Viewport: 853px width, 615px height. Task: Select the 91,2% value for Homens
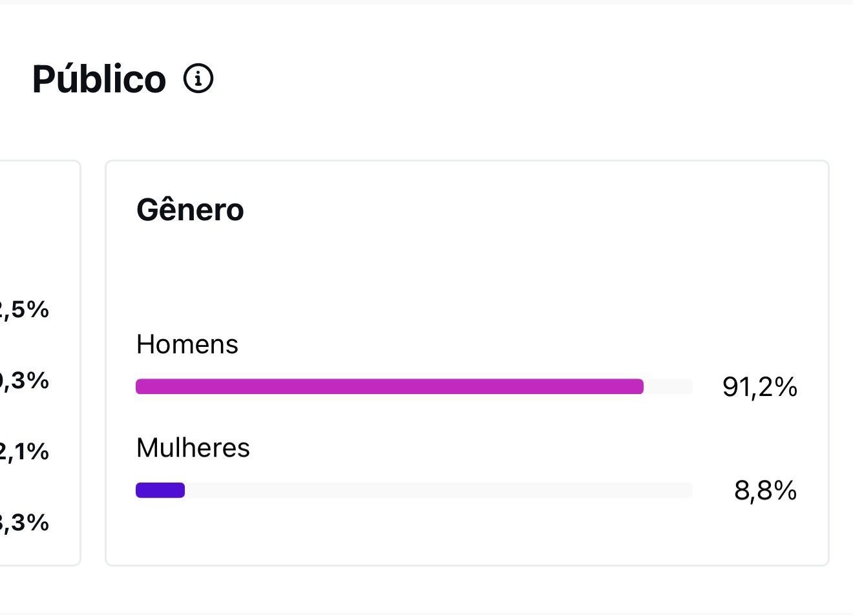(x=759, y=387)
